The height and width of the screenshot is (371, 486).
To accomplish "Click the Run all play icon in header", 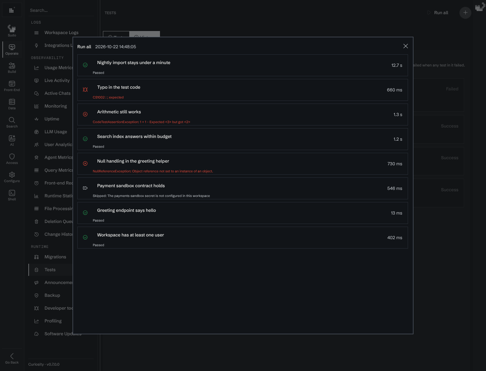I will [x=429, y=12].
